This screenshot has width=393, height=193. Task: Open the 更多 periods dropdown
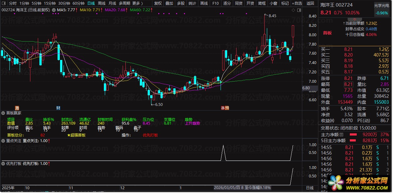point(138,3)
